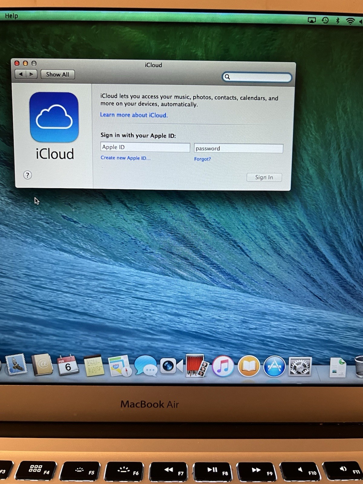Focus the Apple ID input field

click(x=145, y=147)
